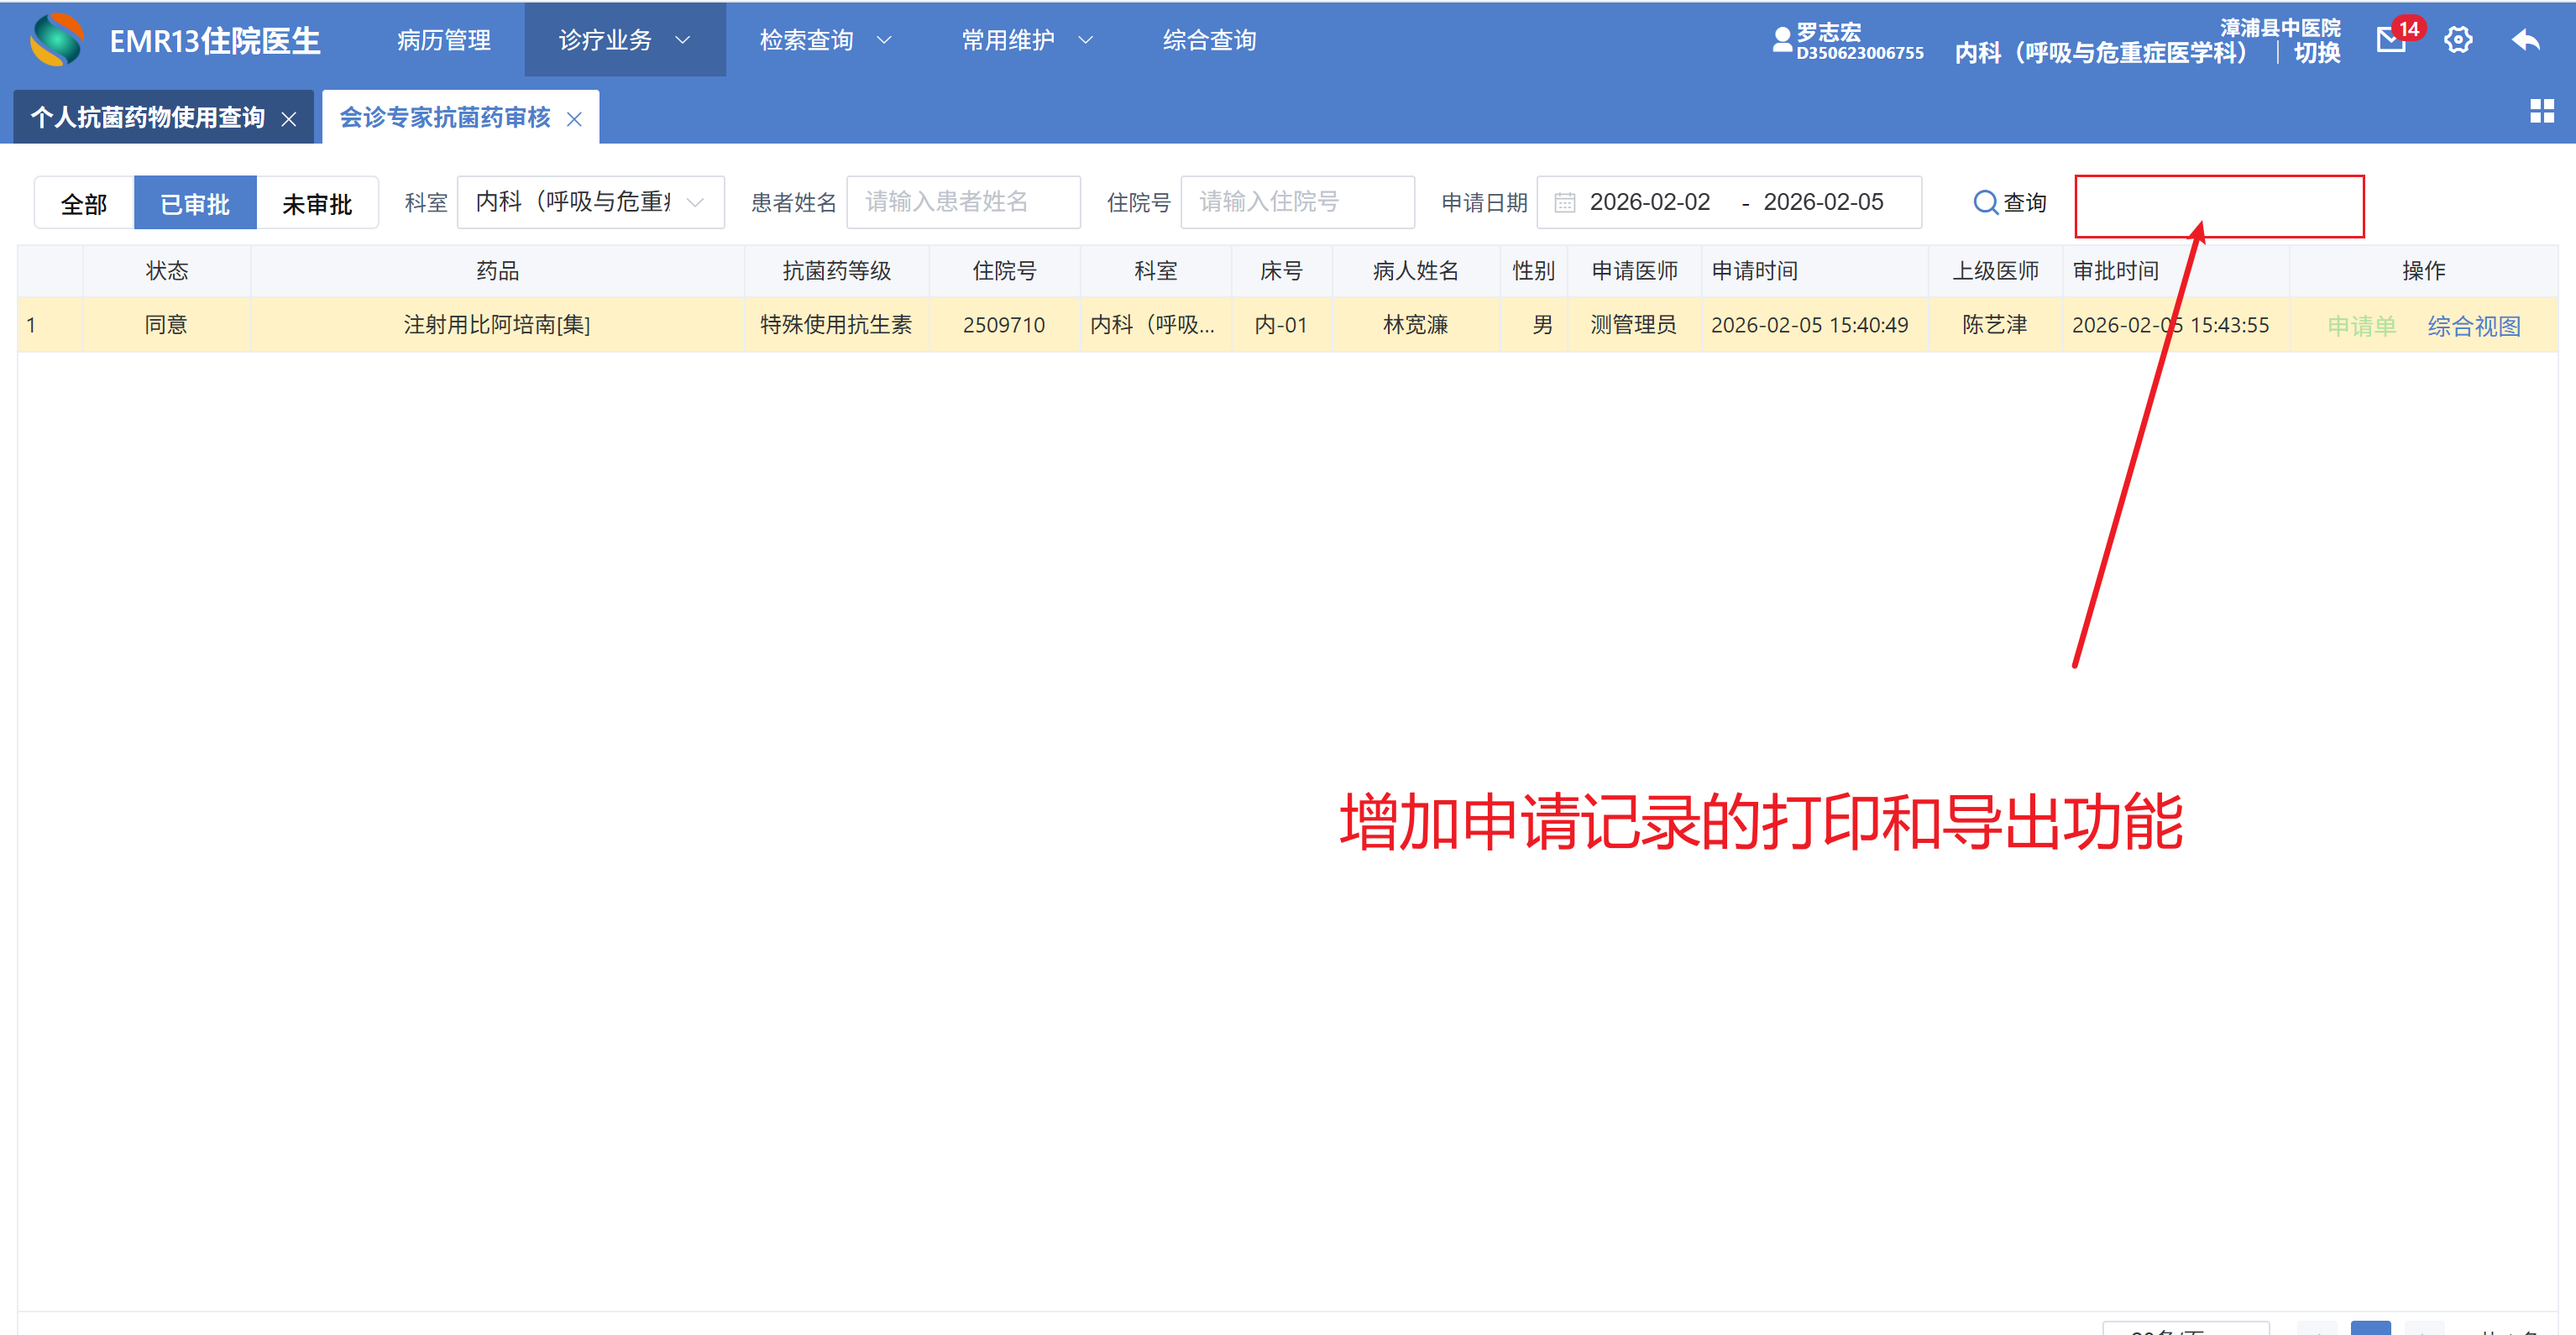Click the magnifier 查询 search button
This screenshot has width=2576, height=1335.
click(2010, 203)
